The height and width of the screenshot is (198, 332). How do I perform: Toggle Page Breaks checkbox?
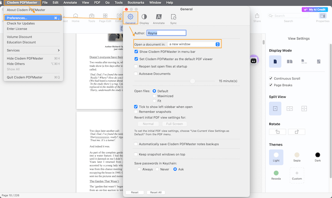(271, 85)
